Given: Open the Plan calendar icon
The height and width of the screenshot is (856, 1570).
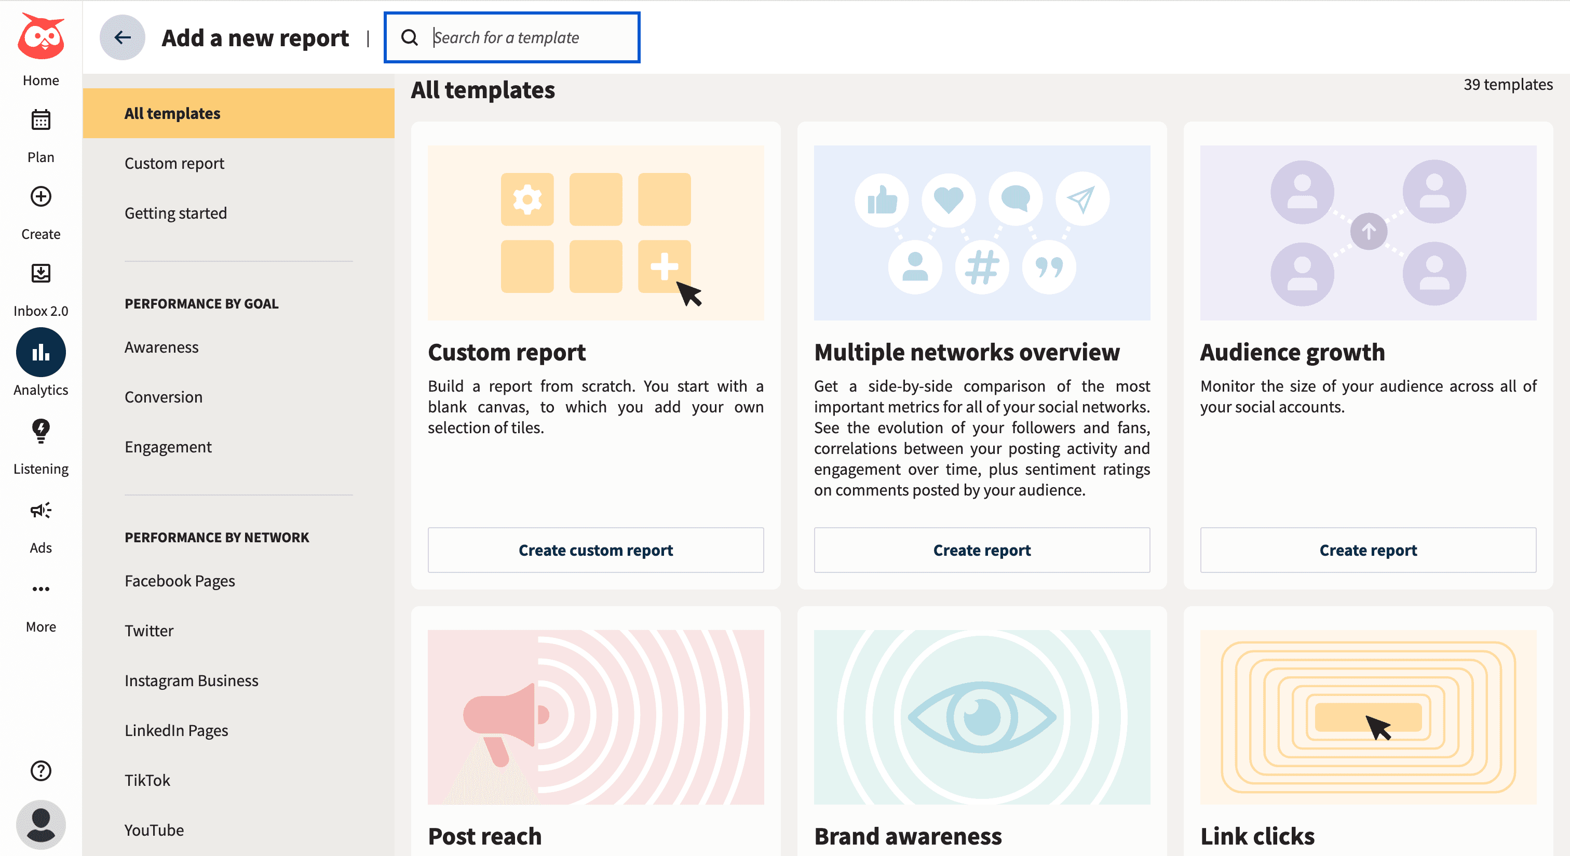Looking at the screenshot, I should click(41, 120).
